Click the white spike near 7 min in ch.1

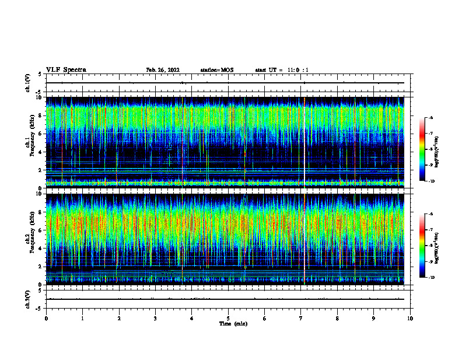coord(304,142)
